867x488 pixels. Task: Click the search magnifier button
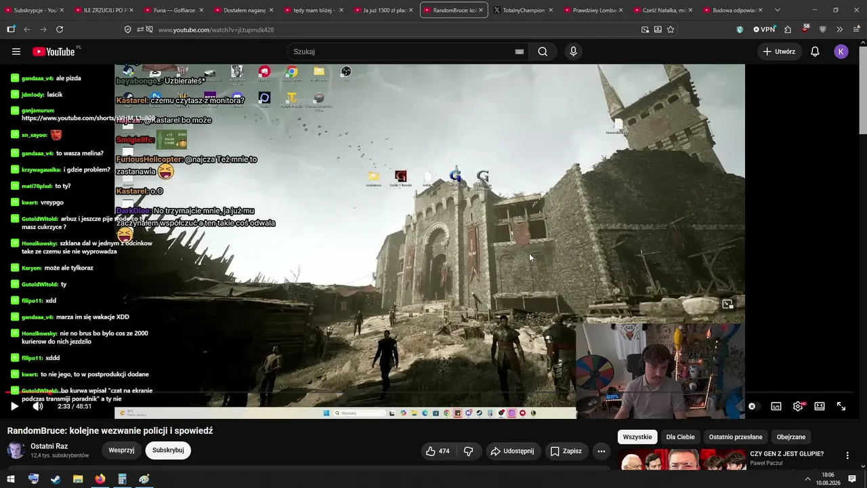543,52
